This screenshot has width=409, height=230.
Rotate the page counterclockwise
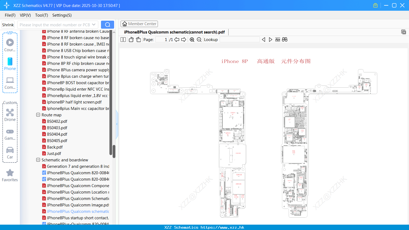131,40
